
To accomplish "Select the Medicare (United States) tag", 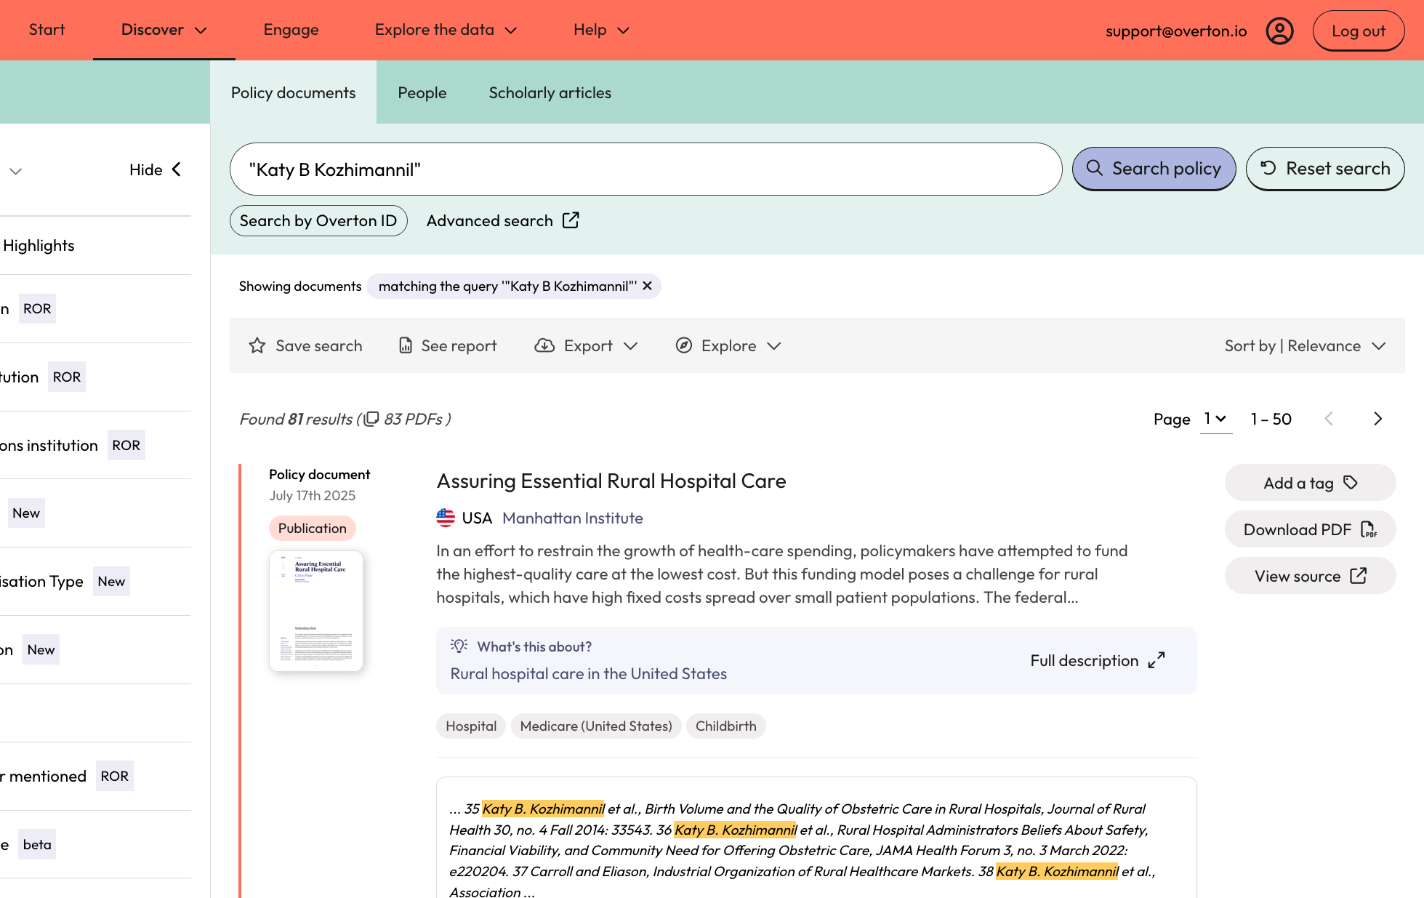I will [x=596, y=726].
